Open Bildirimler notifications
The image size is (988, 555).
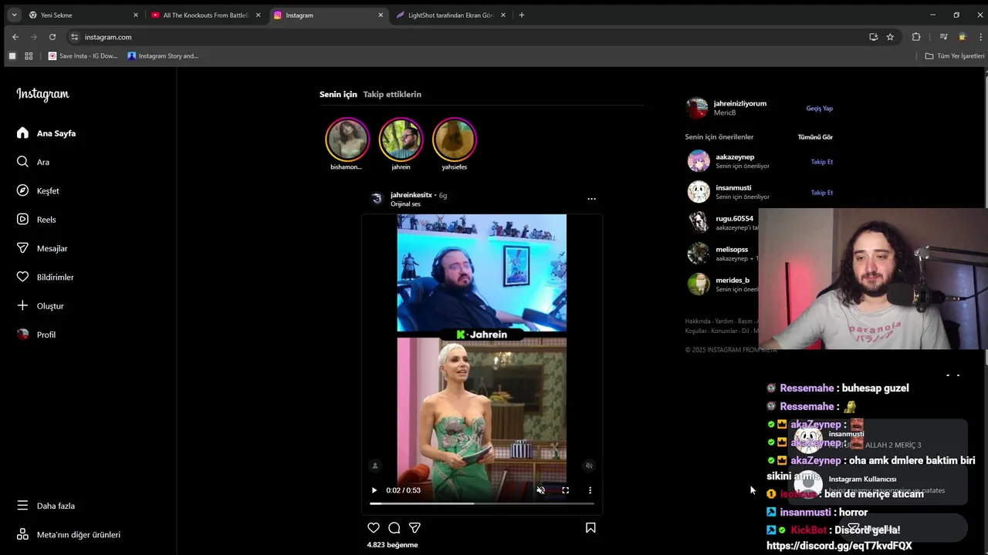(x=45, y=277)
